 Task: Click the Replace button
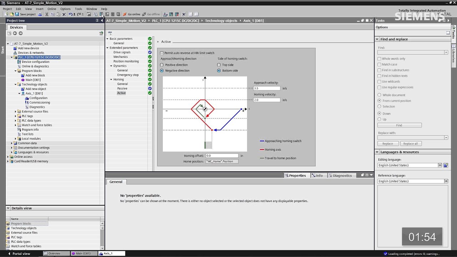(x=388, y=143)
